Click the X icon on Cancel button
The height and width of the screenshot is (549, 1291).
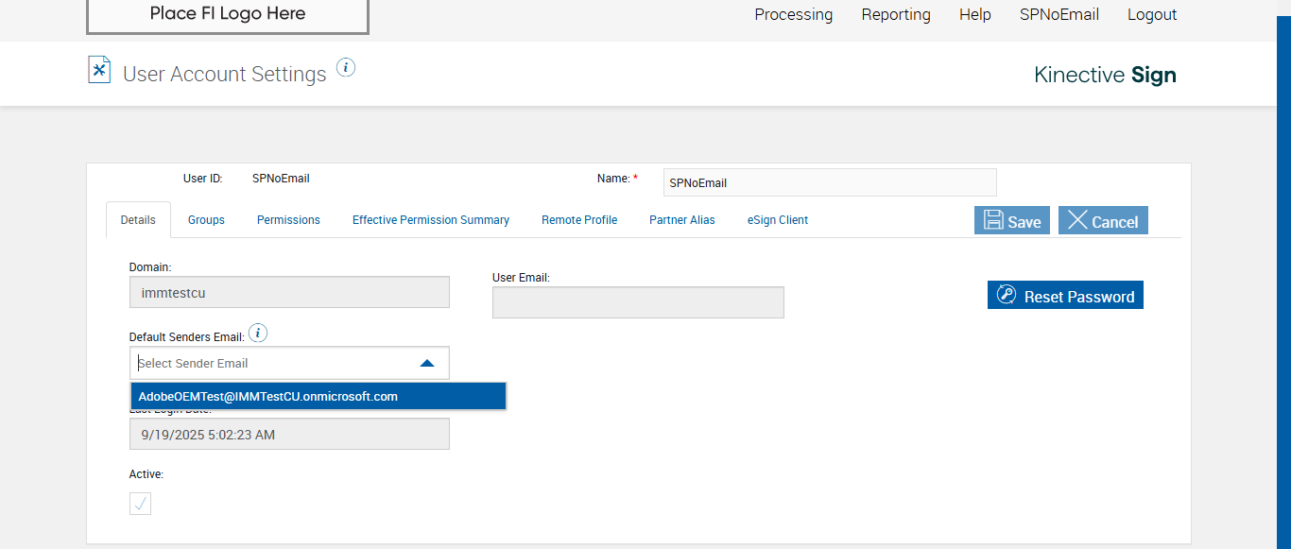(x=1077, y=220)
